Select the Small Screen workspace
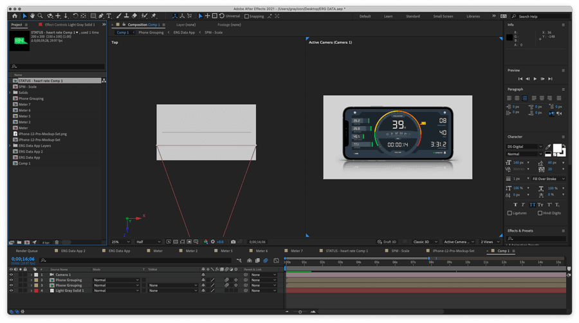579x323 pixels. pyautogui.click(x=443, y=16)
